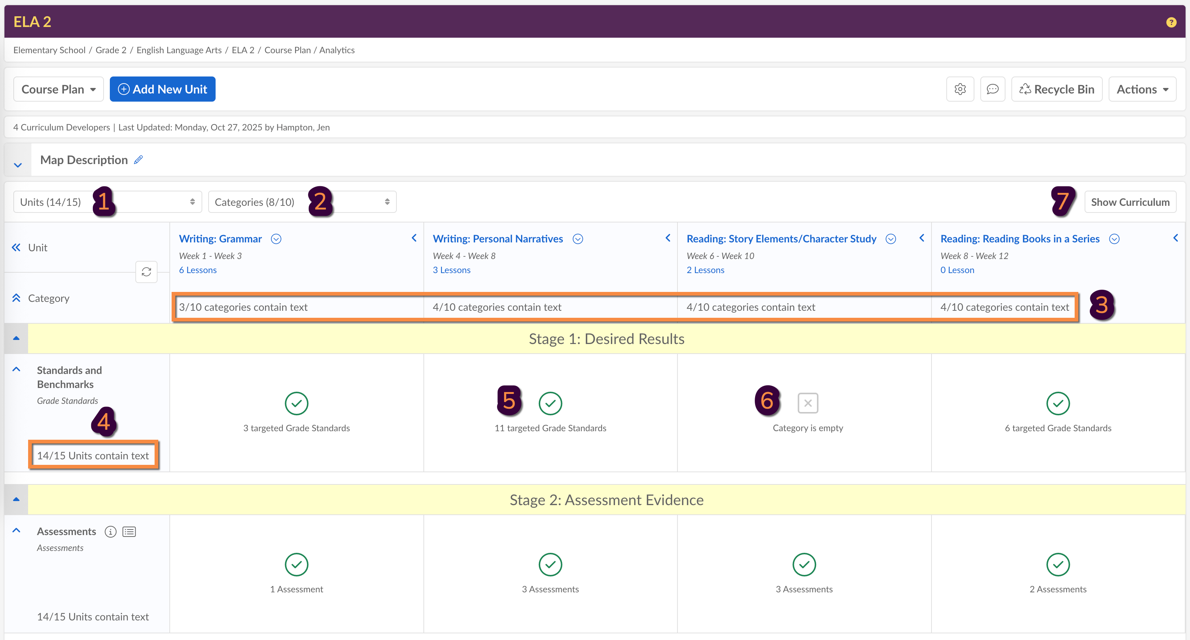This screenshot has height=640, width=1190.
Task: Click the list icon next to Assessments
Action: (x=129, y=531)
